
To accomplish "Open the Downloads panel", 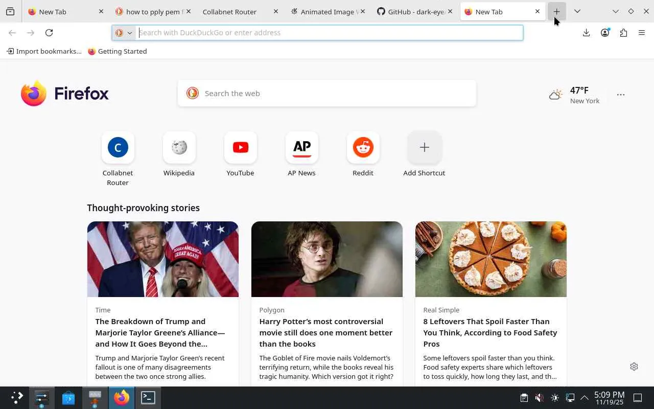I will (x=586, y=33).
